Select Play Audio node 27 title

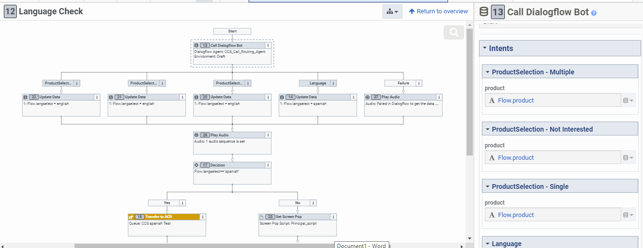(x=391, y=97)
